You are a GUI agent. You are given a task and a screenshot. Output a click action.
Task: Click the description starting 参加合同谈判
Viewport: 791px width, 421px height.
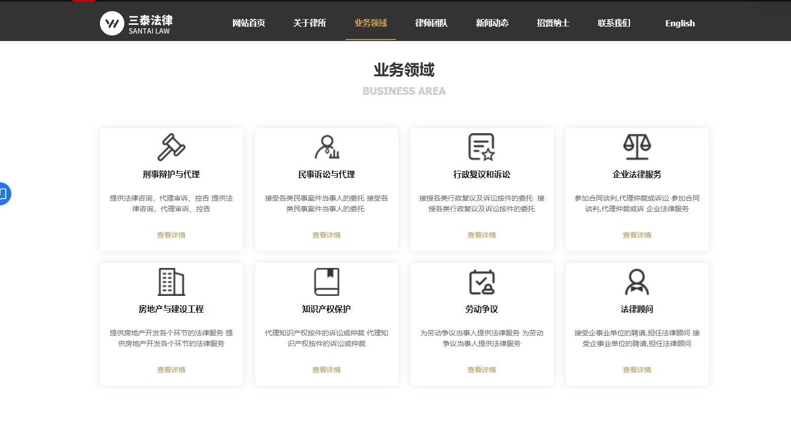coord(637,203)
